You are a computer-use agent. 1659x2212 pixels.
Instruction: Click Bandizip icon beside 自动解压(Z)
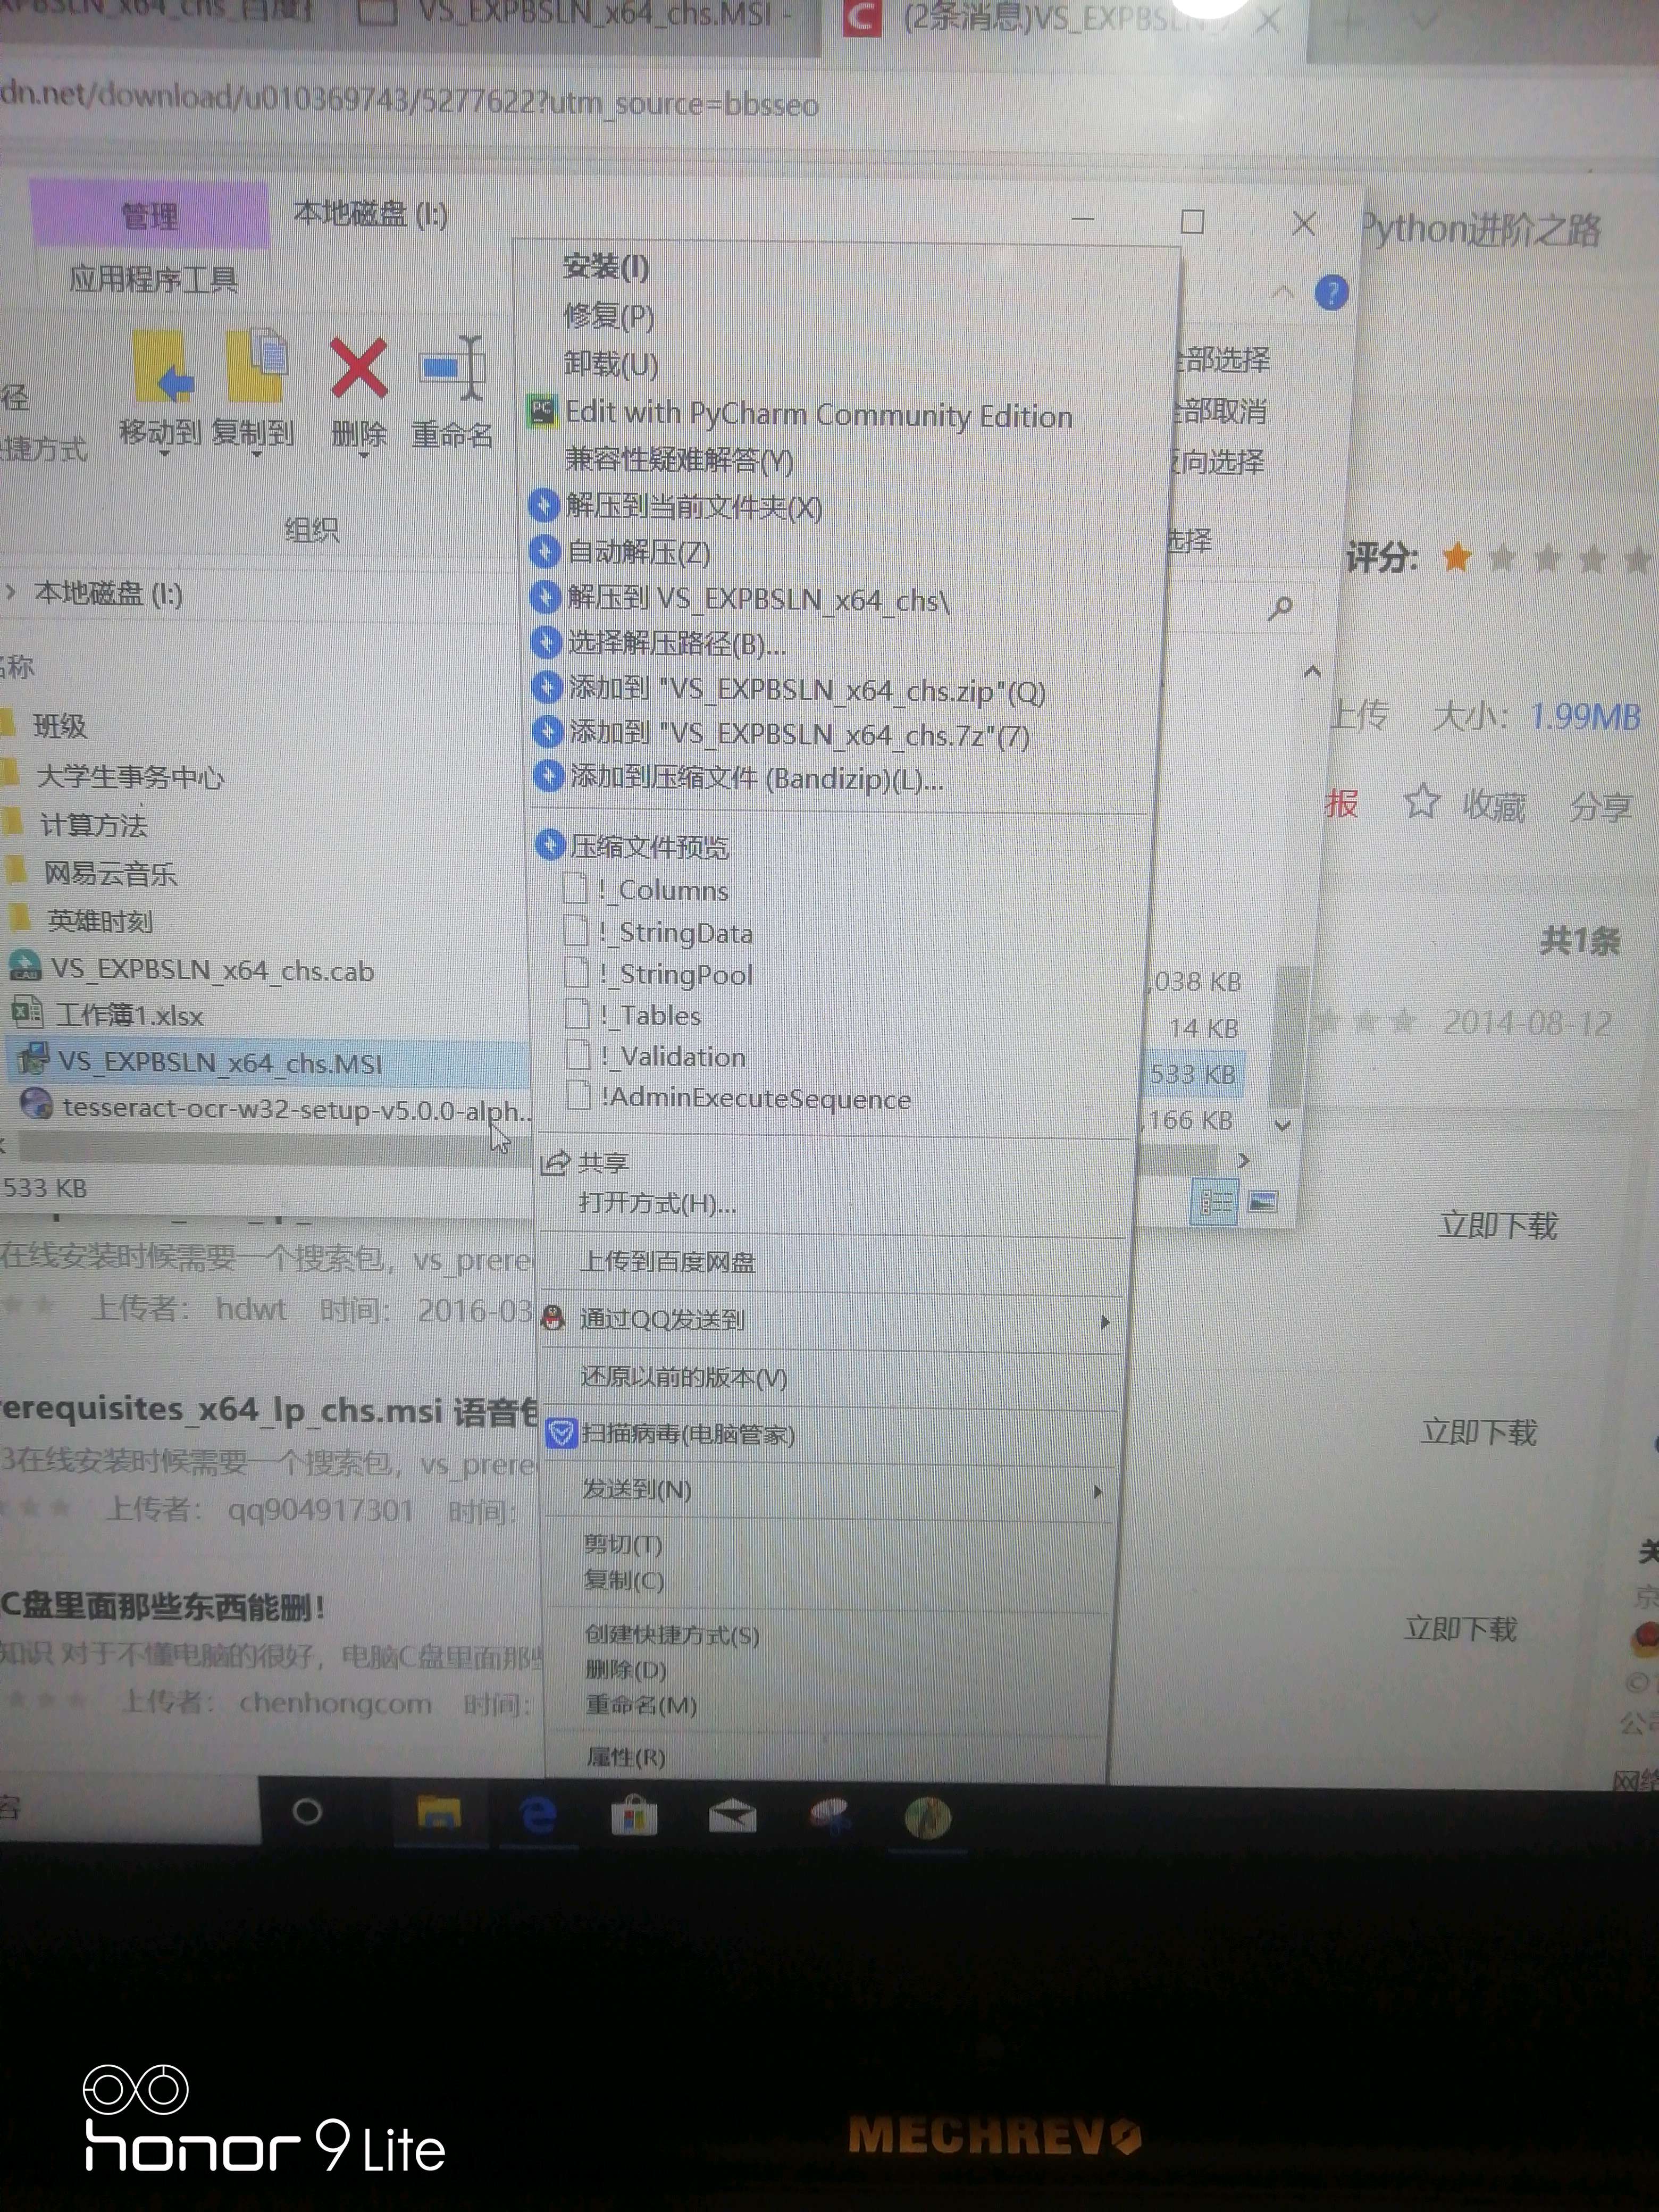(544, 551)
